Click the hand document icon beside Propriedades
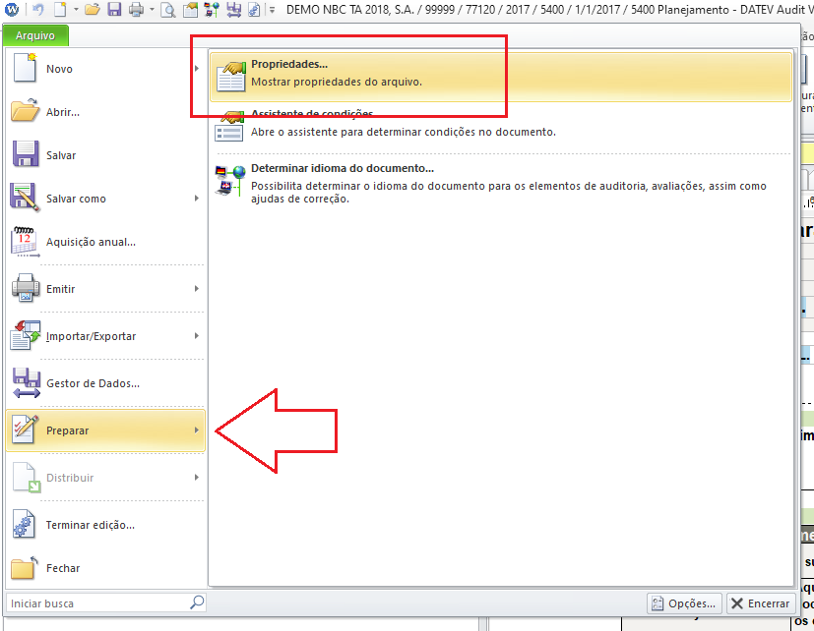 click(x=230, y=77)
